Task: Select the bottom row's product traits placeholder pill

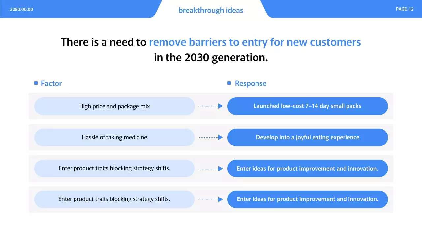Action: 114,199
